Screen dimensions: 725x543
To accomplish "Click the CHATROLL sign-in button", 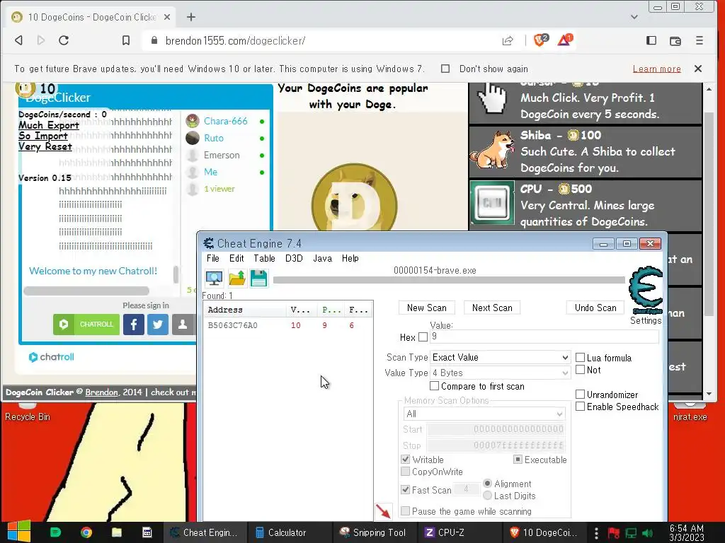I will [x=86, y=324].
